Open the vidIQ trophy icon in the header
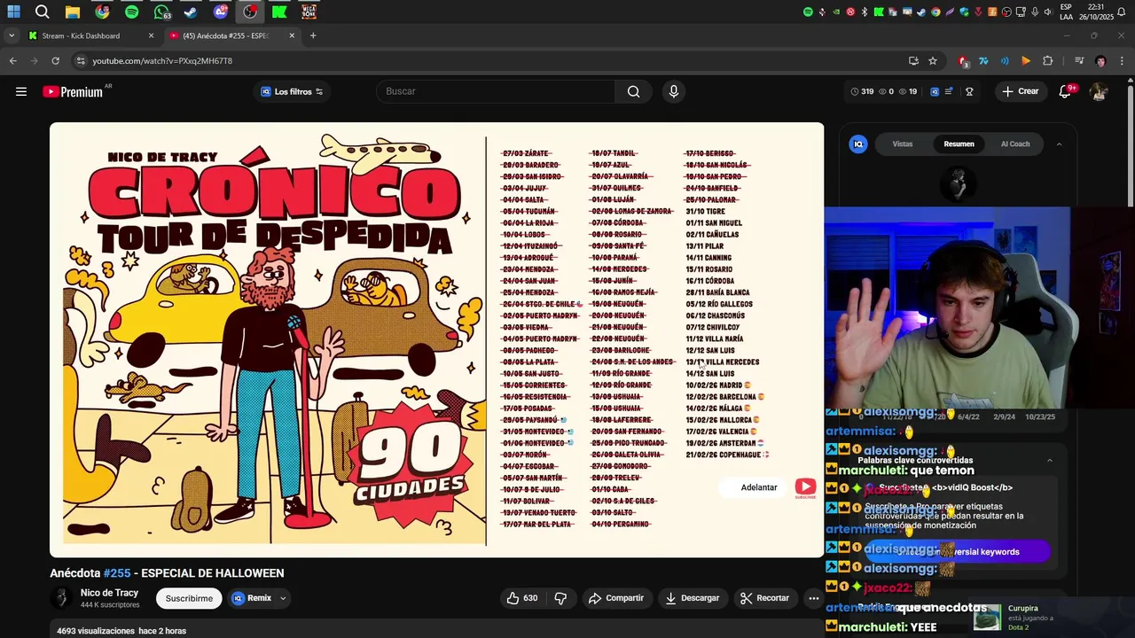Screen dimensions: 1135x638 969,91
